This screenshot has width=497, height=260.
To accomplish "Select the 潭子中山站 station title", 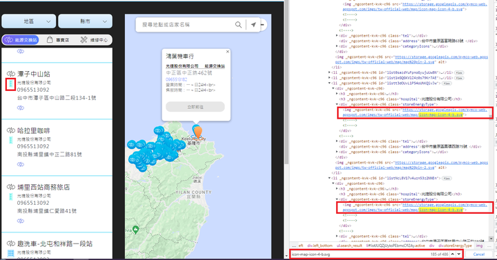I will [x=34, y=74].
